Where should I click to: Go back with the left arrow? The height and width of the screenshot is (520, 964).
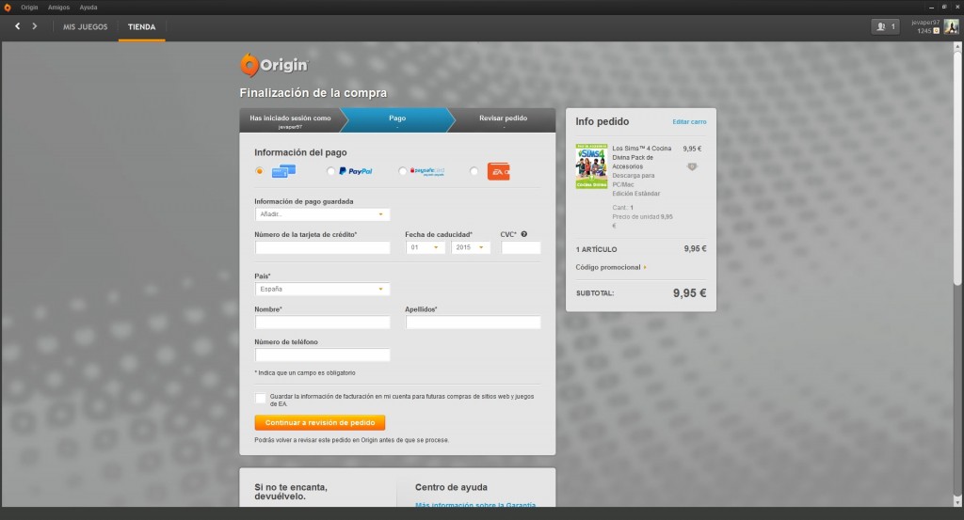(x=17, y=26)
